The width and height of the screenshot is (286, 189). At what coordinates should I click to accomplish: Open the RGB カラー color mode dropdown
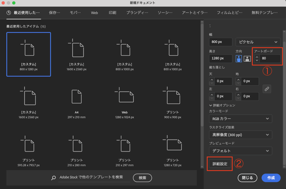240,119
